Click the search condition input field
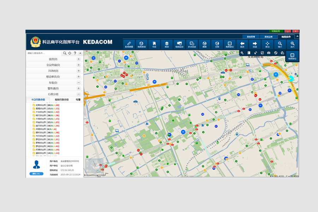Screen dimensions: 318x212 click(x=44, y=53)
